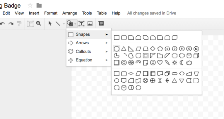Open the Arrange menu
Image resolution: width=224 pixels, height=119 pixels.
pyautogui.click(x=70, y=13)
